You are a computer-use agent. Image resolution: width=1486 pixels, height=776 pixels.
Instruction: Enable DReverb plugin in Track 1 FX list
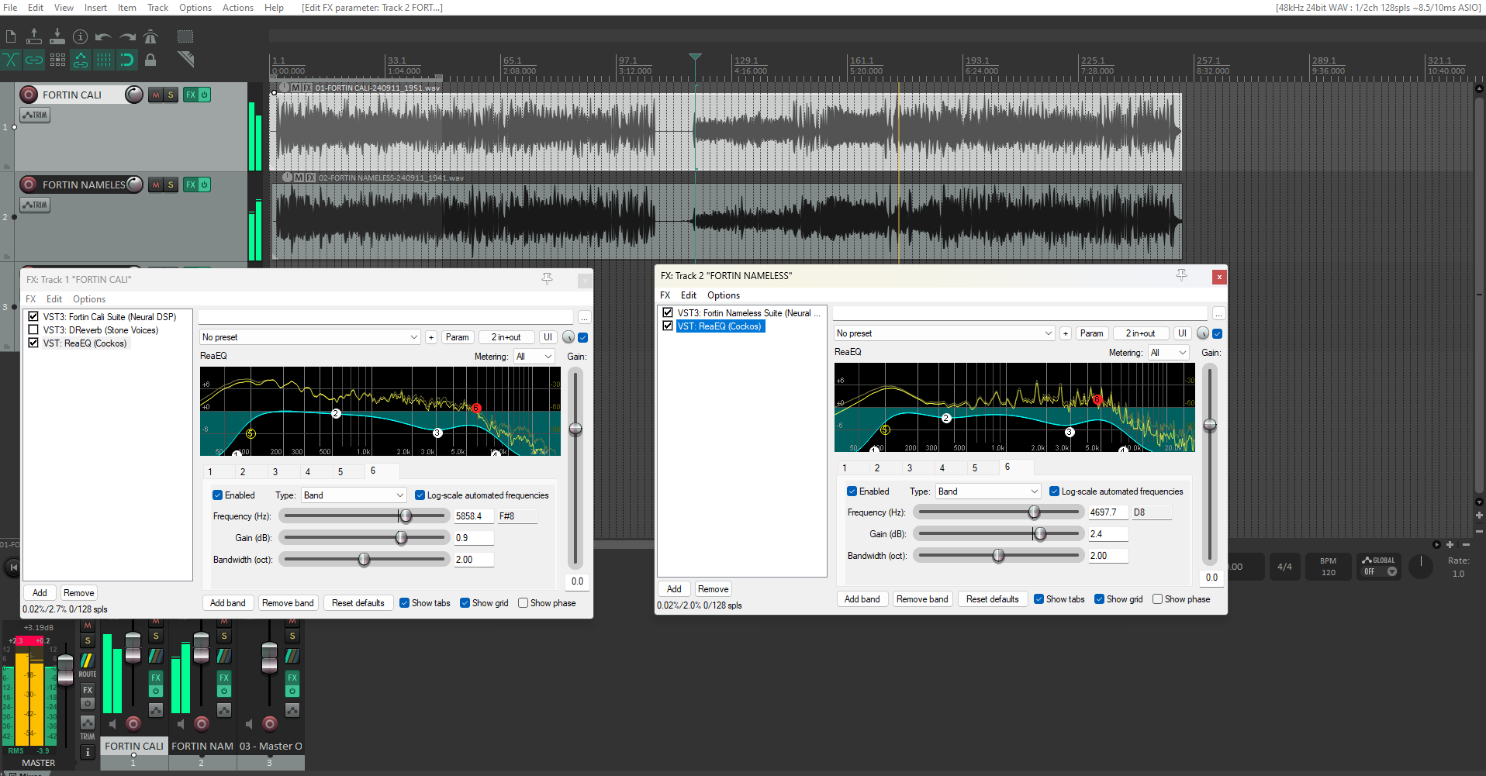tap(33, 329)
